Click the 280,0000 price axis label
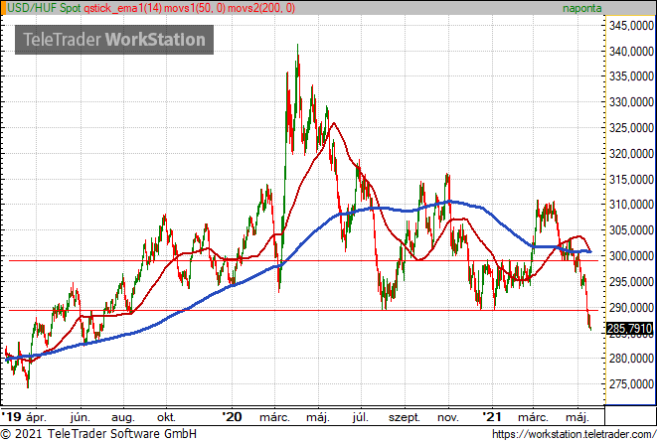Screen dimensions: 657x443 pyautogui.click(x=631, y=359)
